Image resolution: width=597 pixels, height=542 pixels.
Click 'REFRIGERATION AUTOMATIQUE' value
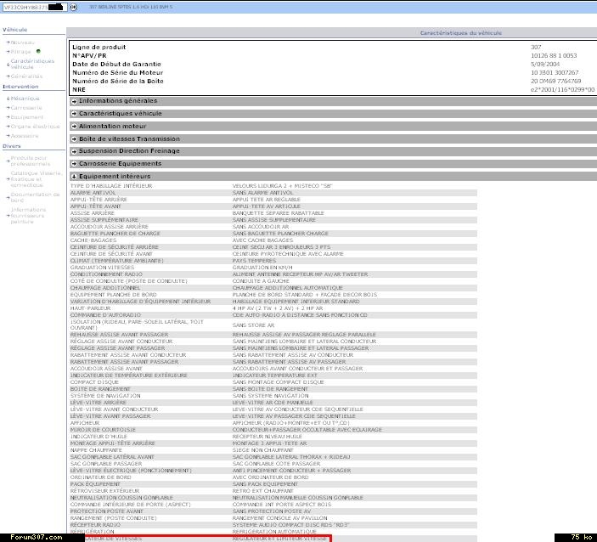point(274,532)
